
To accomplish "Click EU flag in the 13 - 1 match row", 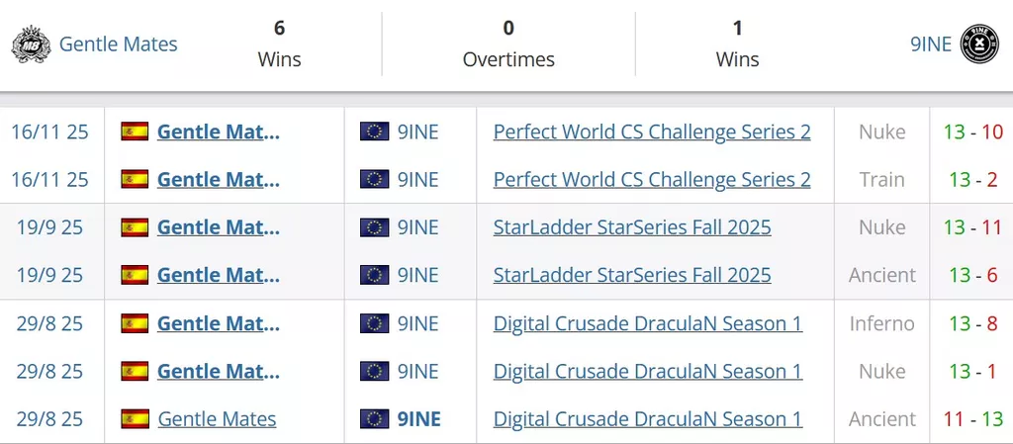I will (374, 371).
